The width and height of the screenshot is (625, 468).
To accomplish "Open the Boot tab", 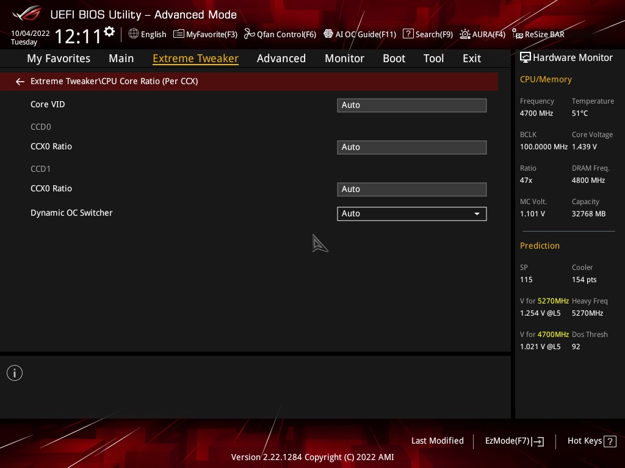I will (394, 58).
